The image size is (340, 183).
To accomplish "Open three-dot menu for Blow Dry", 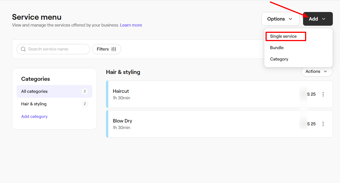I will pyautogui.click(x=323, y=124).
